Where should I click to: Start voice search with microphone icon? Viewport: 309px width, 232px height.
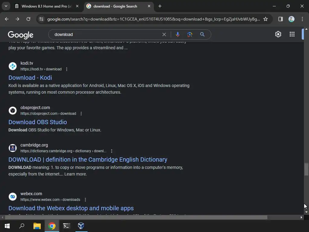[x=177, y=34]
